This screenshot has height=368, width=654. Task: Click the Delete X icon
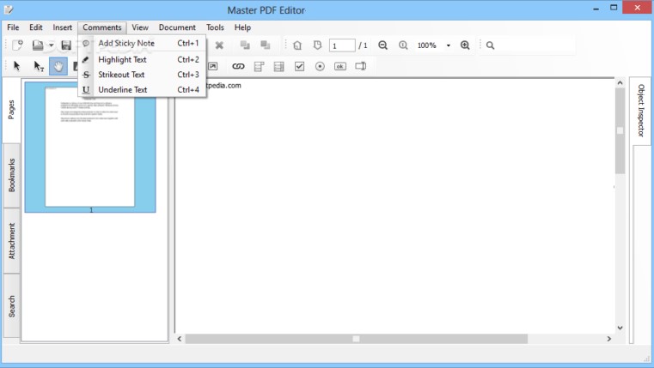coord(219,45)
